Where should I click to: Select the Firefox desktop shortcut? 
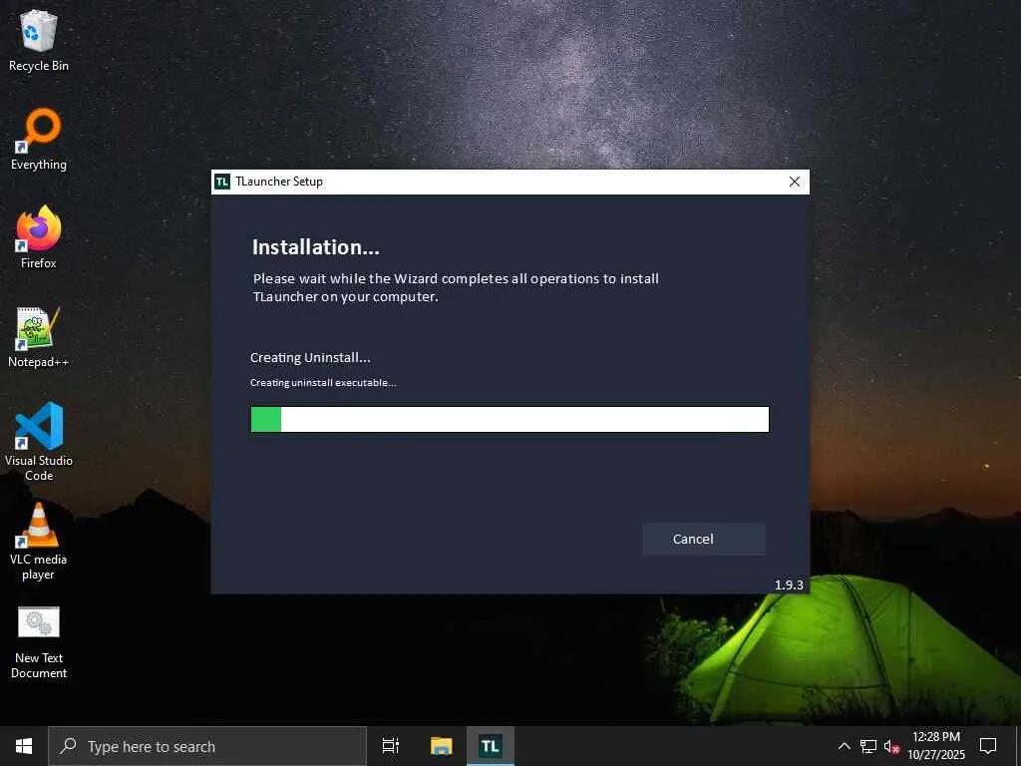[39, 237]
